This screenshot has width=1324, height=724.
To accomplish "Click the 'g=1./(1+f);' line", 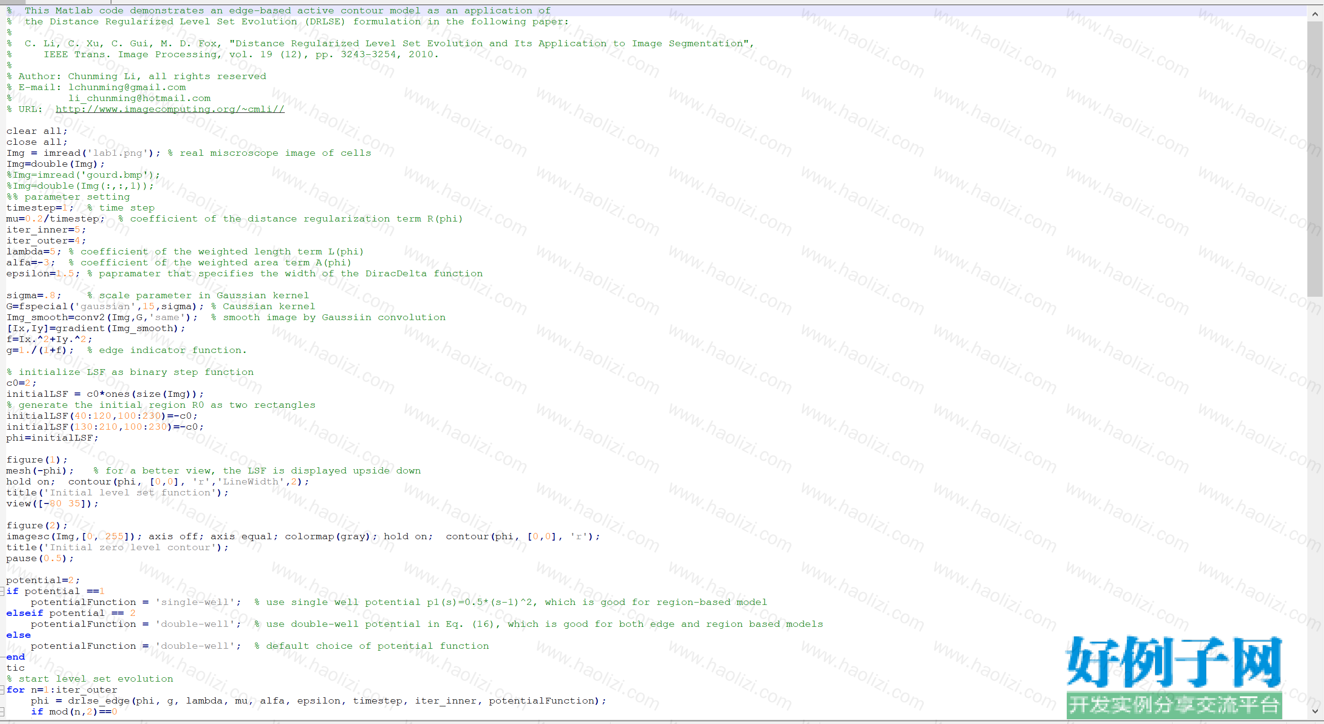I will coord(126,350).
